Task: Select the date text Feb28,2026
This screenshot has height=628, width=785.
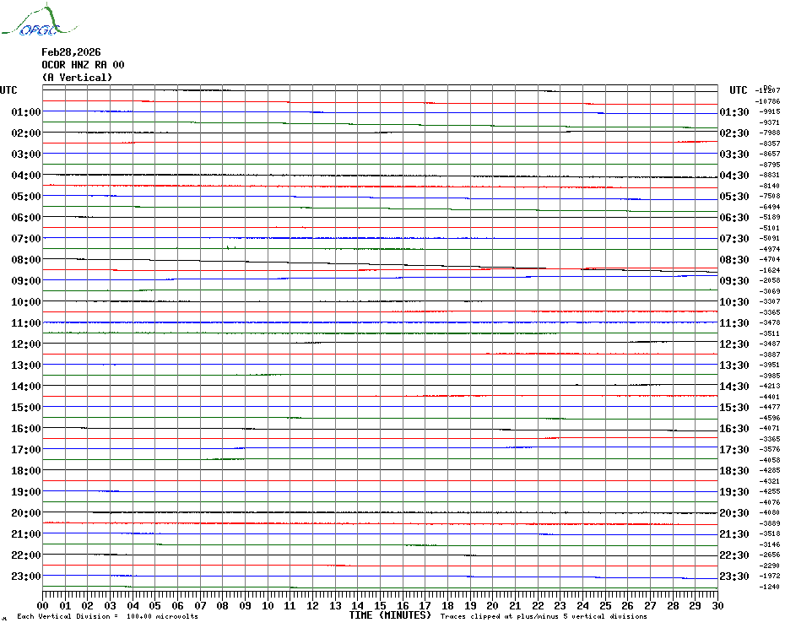Action: pos(71,52)
